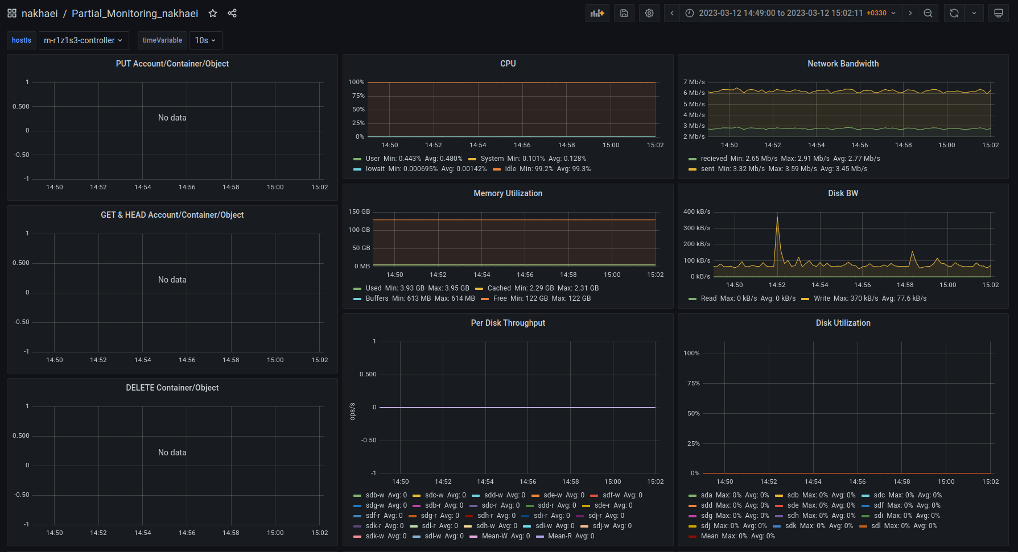Star the Partial_Monitoring_nakhaei dashboard
Screen dimensions: 1018x552
[x=213, y=13]
